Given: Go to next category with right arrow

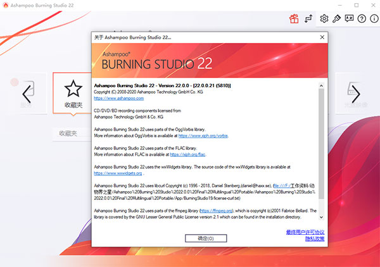Looking at the screenshot, I should tap(356, 94).
